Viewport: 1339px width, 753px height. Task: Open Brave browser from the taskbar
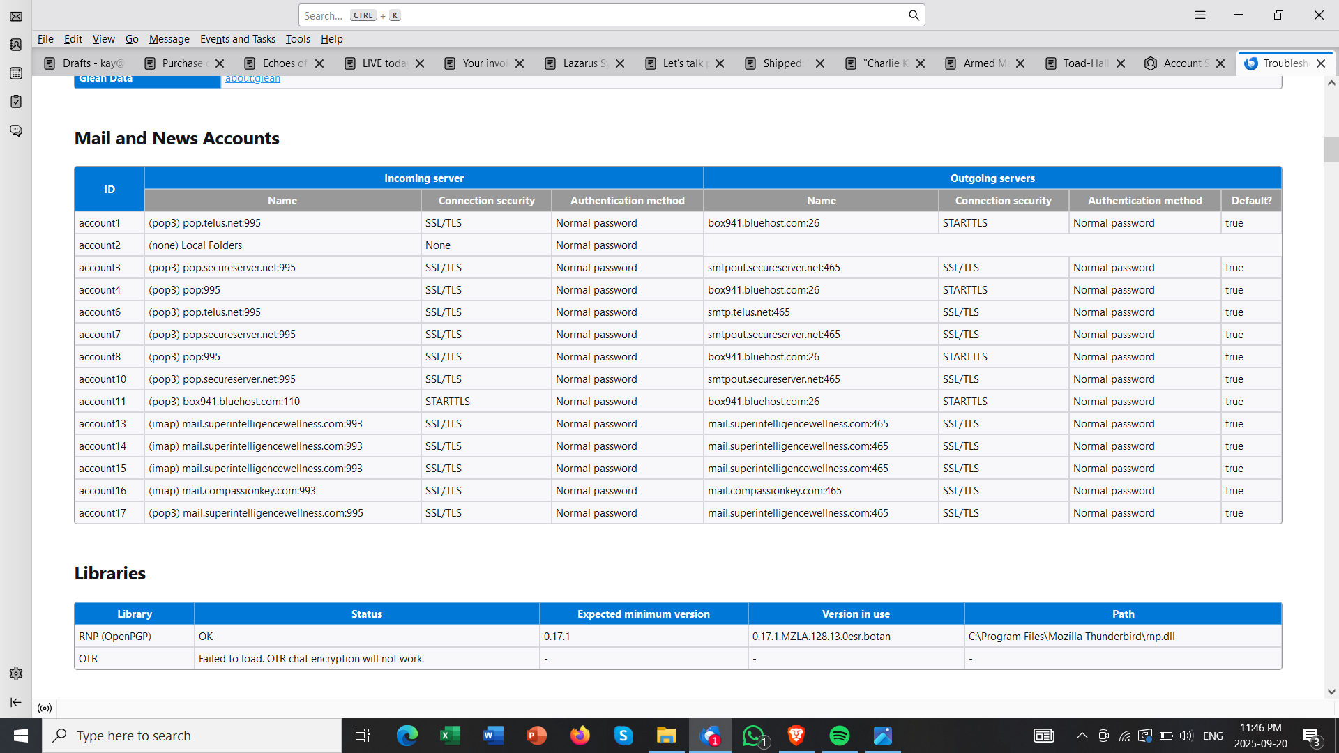796,736
